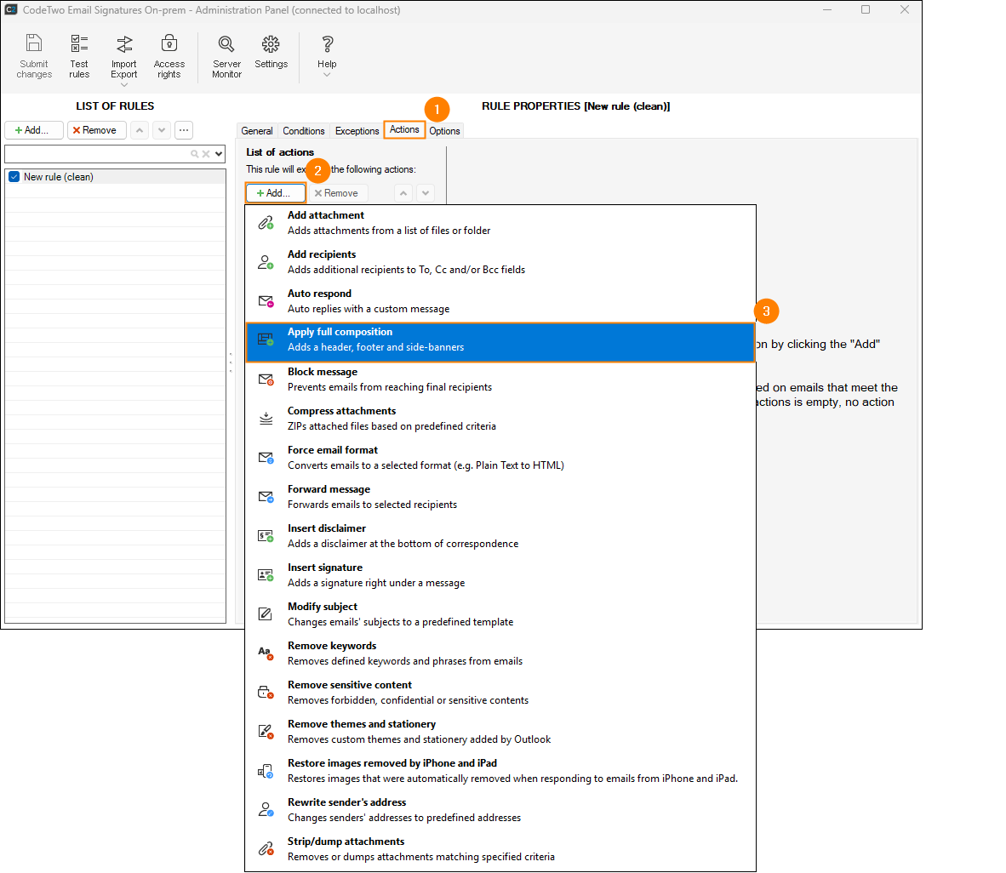1006x873 pixels.
Task: Click Add button in List of Rules
Action: pyautogui.click(x=34, y=130)
